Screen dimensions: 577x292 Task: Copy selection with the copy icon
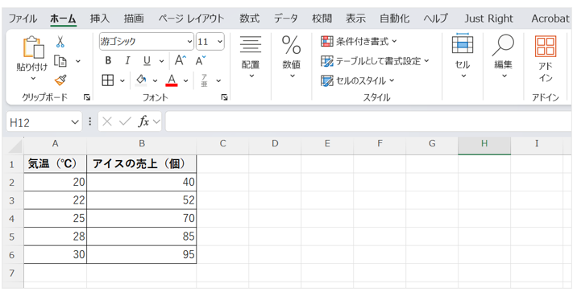coord(60,61)
